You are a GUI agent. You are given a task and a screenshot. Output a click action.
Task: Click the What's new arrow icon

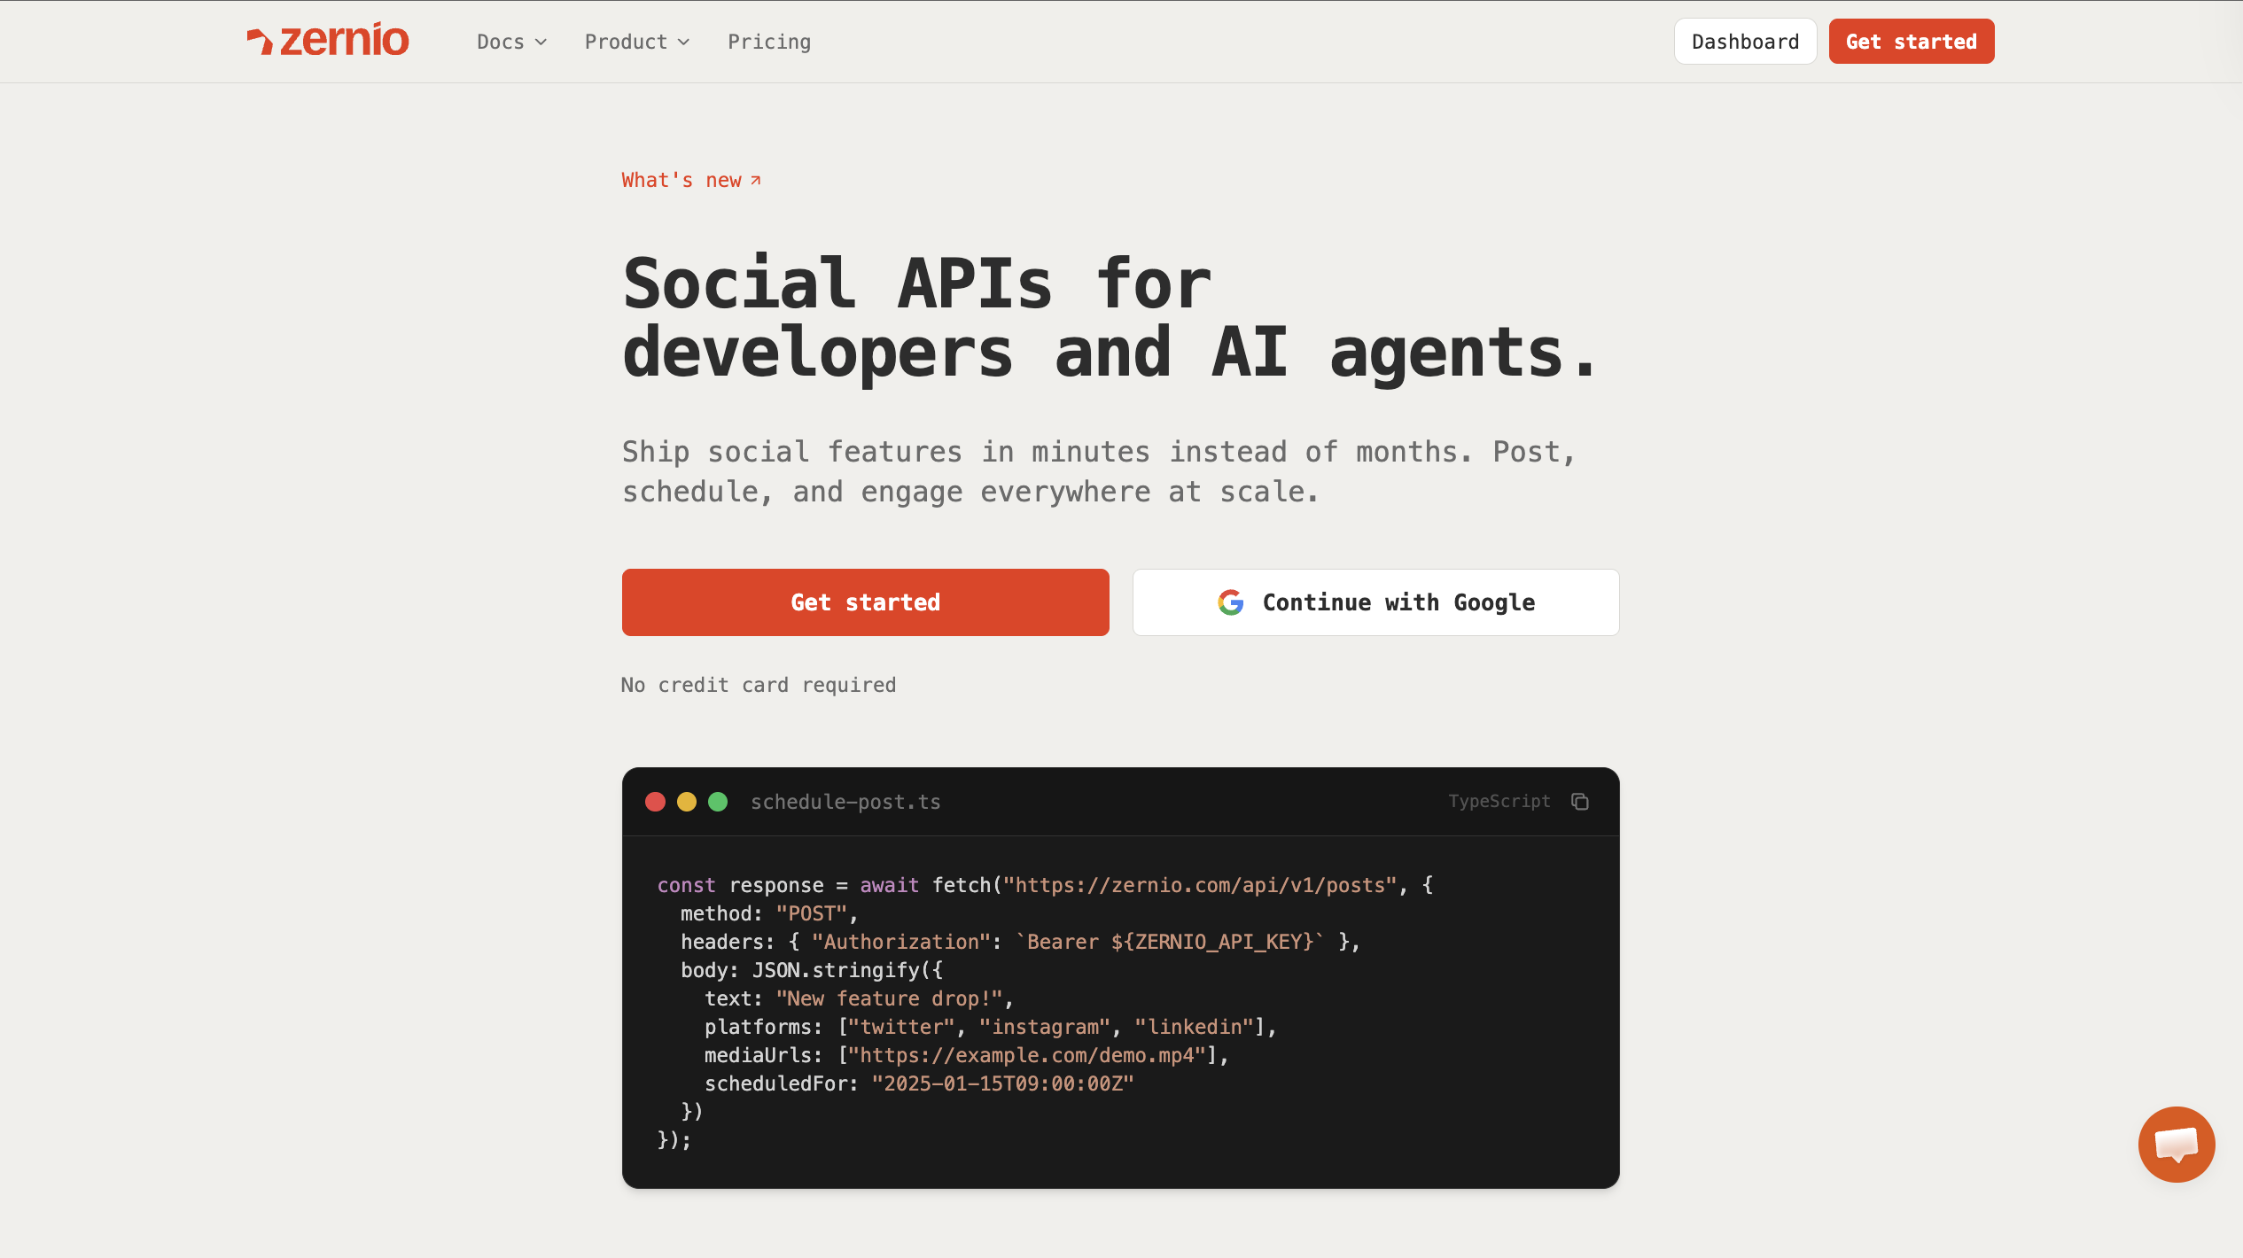tap(756, 181)
